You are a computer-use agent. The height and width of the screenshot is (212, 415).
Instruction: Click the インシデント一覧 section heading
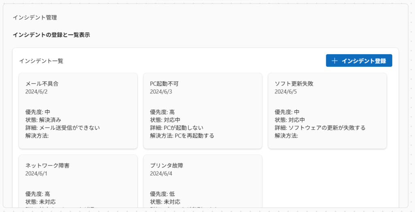(x=41, y=61)
